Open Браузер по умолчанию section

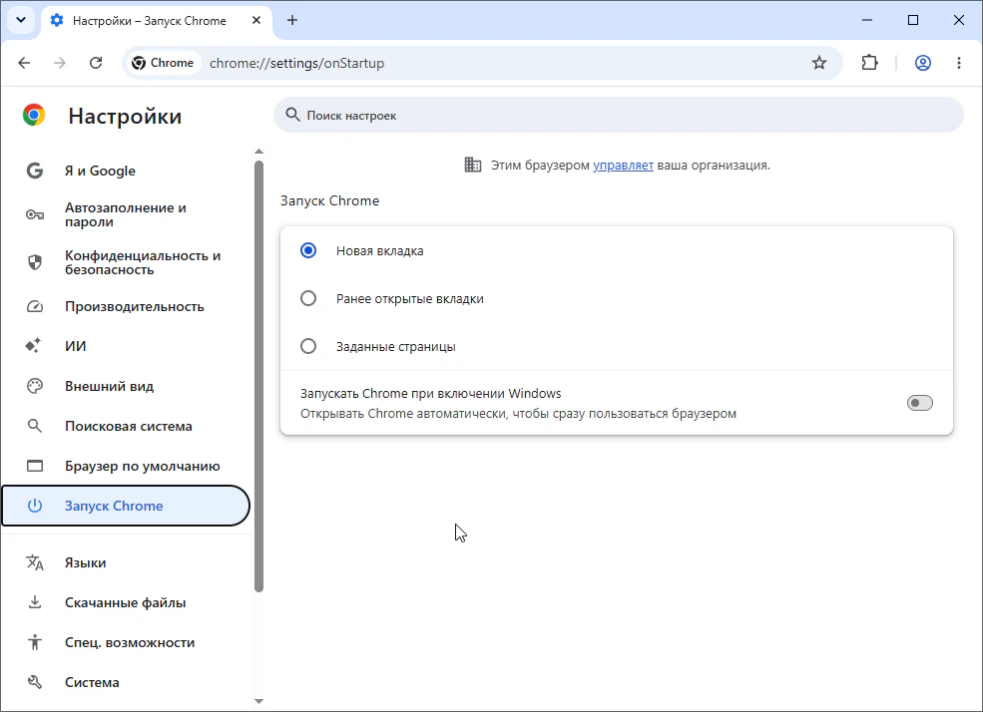tap(126, 466)
